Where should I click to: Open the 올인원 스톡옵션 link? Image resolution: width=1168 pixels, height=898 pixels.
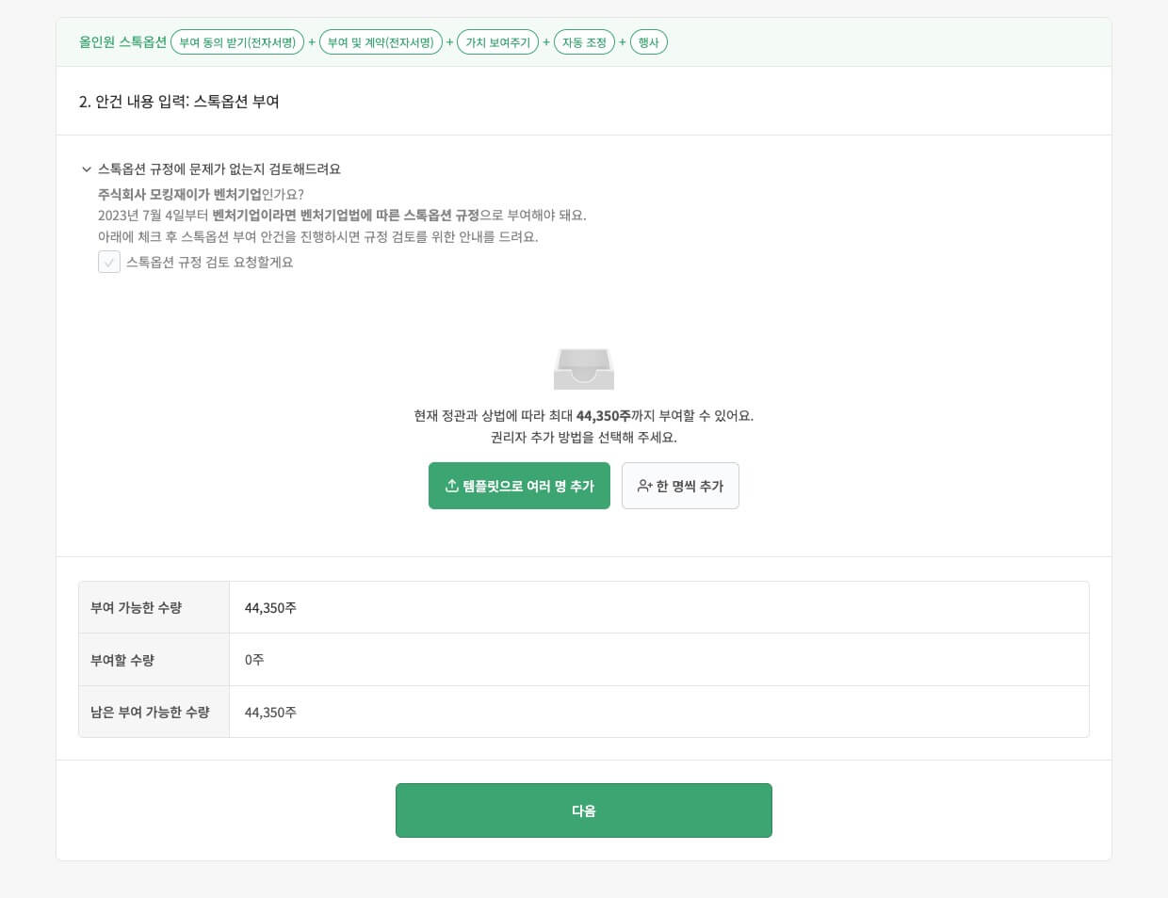click(x=122, y=41)
